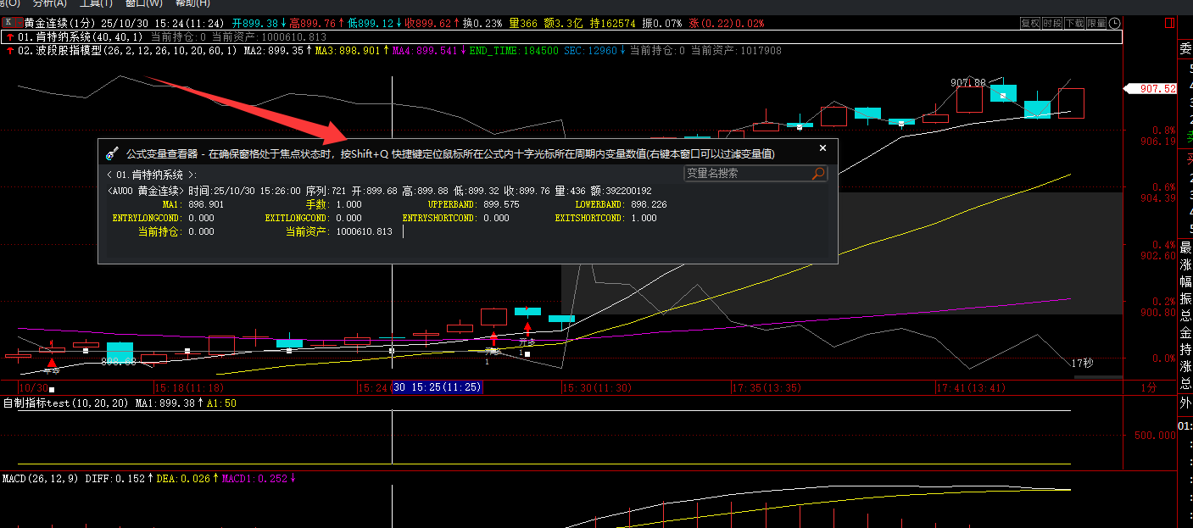Click the K-line chart type icon
Image resolution: width=1193 pixels, height=528 pixels.
point(8,23)
